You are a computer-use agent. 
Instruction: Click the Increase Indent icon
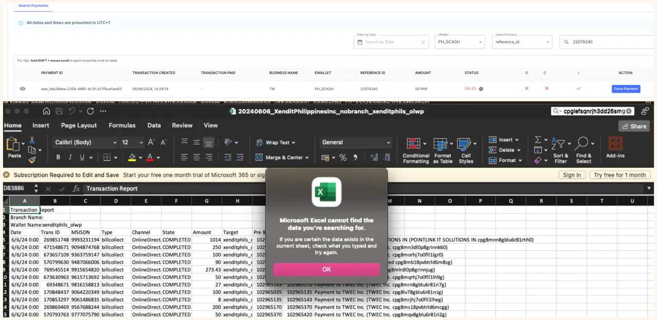click(x=240, y=157)
